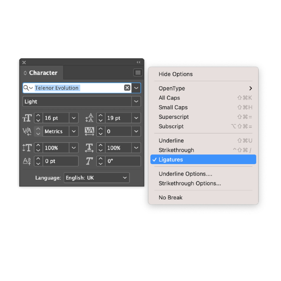This screenshot has height=281, width=281.
Task: Toggle the checked Ligatures option
Action: click(x=203, y=159)
